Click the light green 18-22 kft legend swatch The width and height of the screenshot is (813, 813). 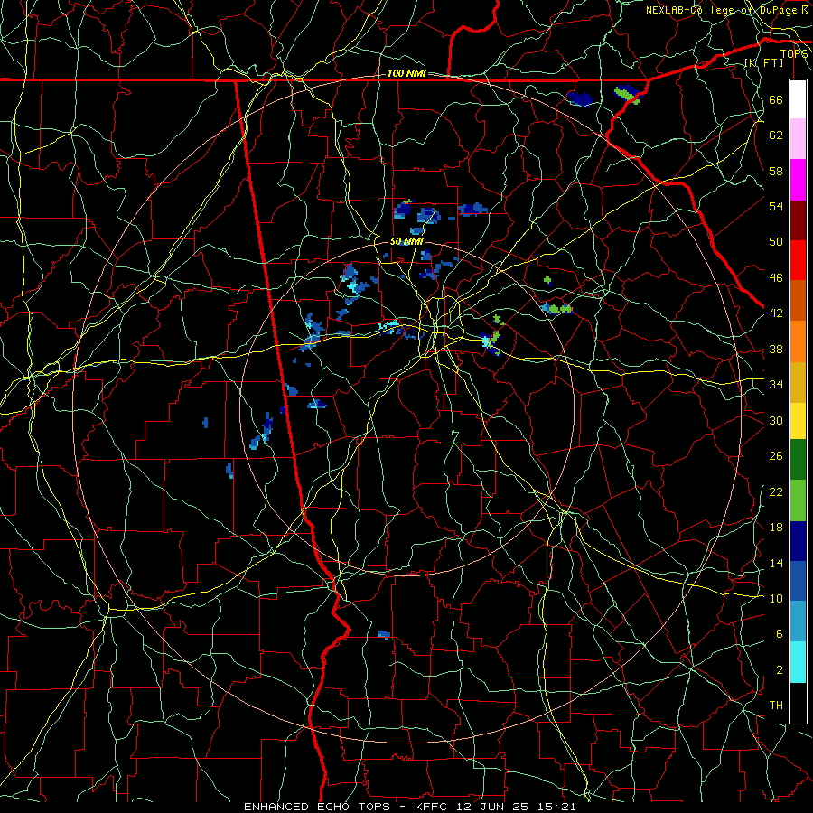pos(798,500)
